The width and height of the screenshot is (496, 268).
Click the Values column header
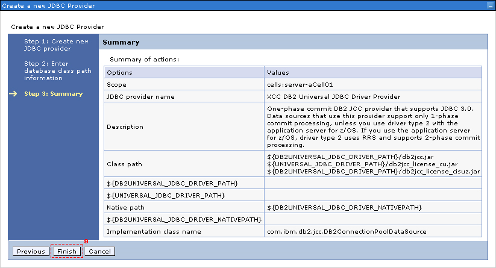point(280,72)
